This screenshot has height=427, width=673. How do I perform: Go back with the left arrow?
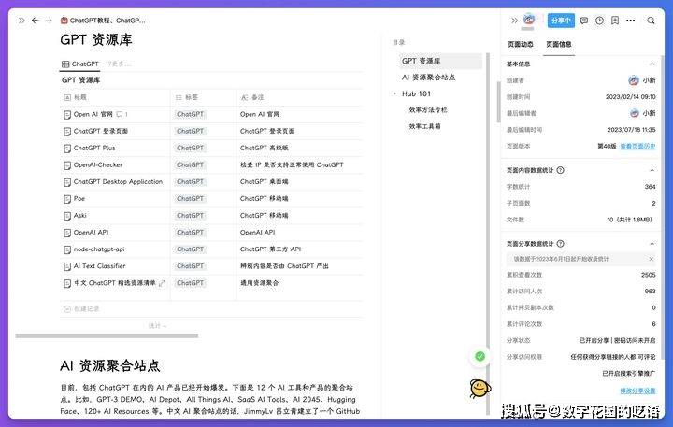[36, 21]
